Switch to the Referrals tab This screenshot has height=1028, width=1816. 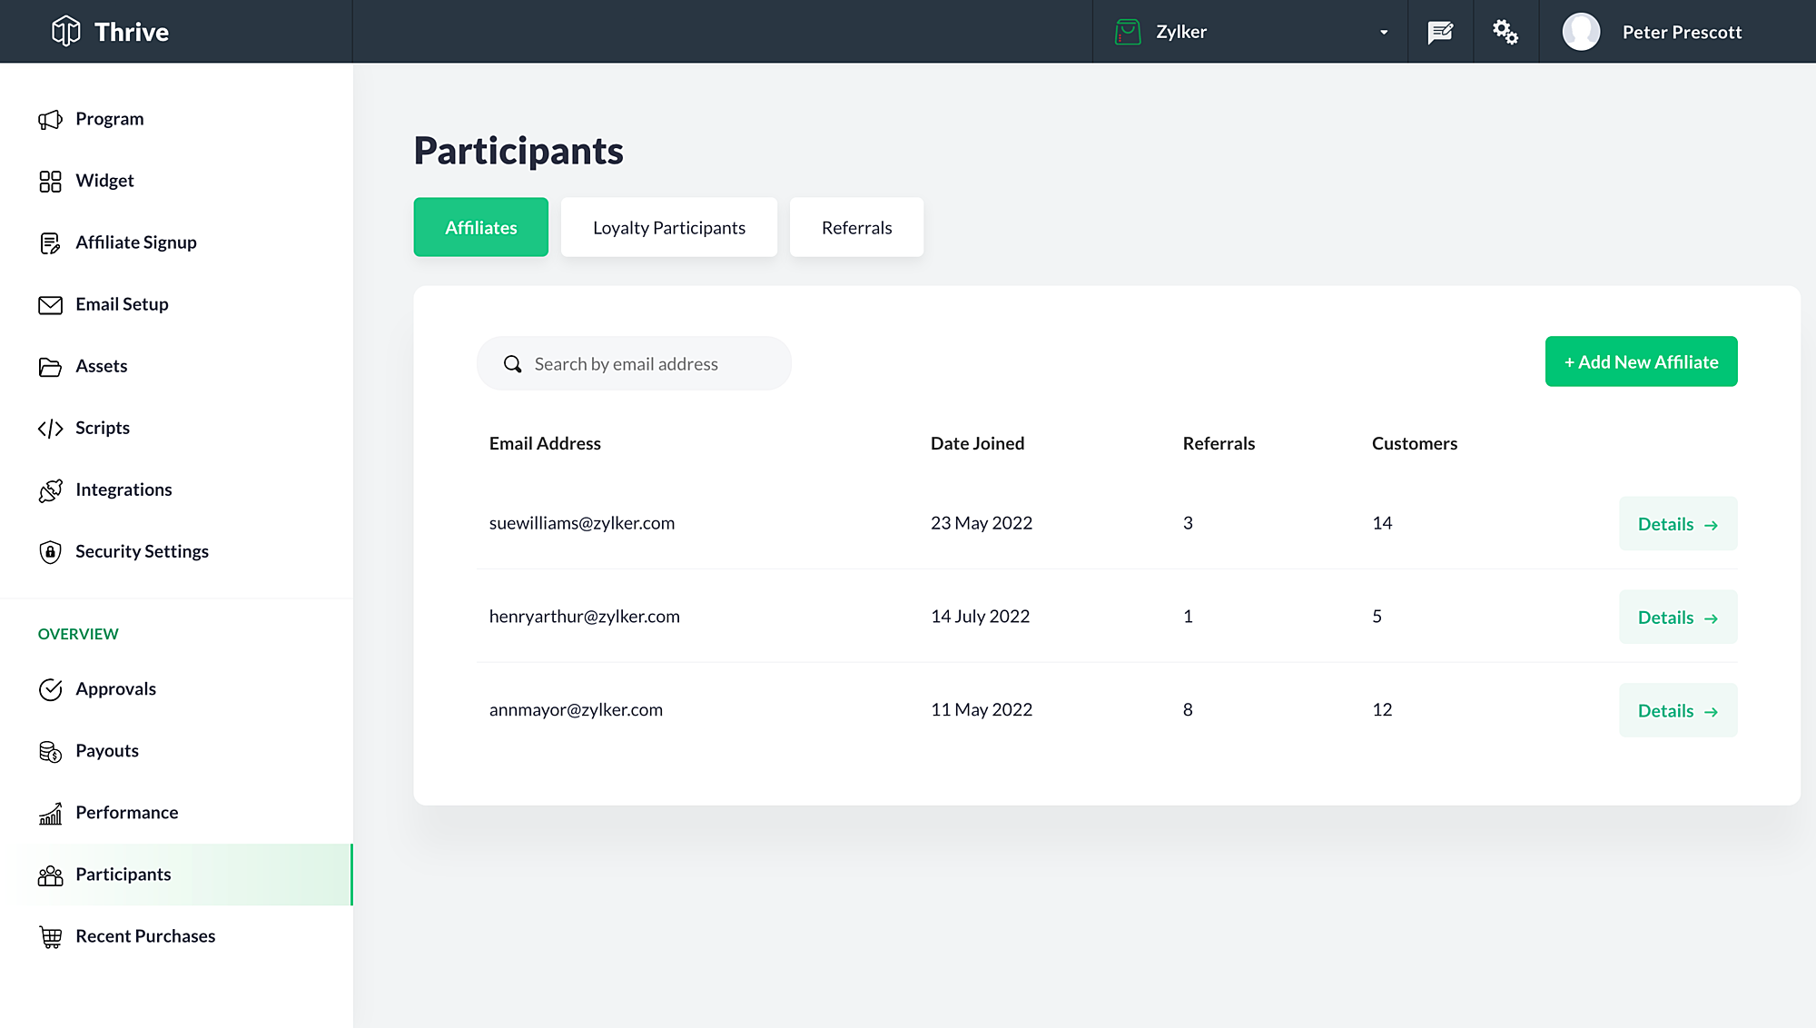click(x=855, y=227)
